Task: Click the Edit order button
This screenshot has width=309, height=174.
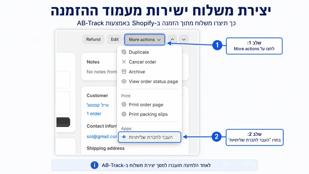Action: (115, 39)
